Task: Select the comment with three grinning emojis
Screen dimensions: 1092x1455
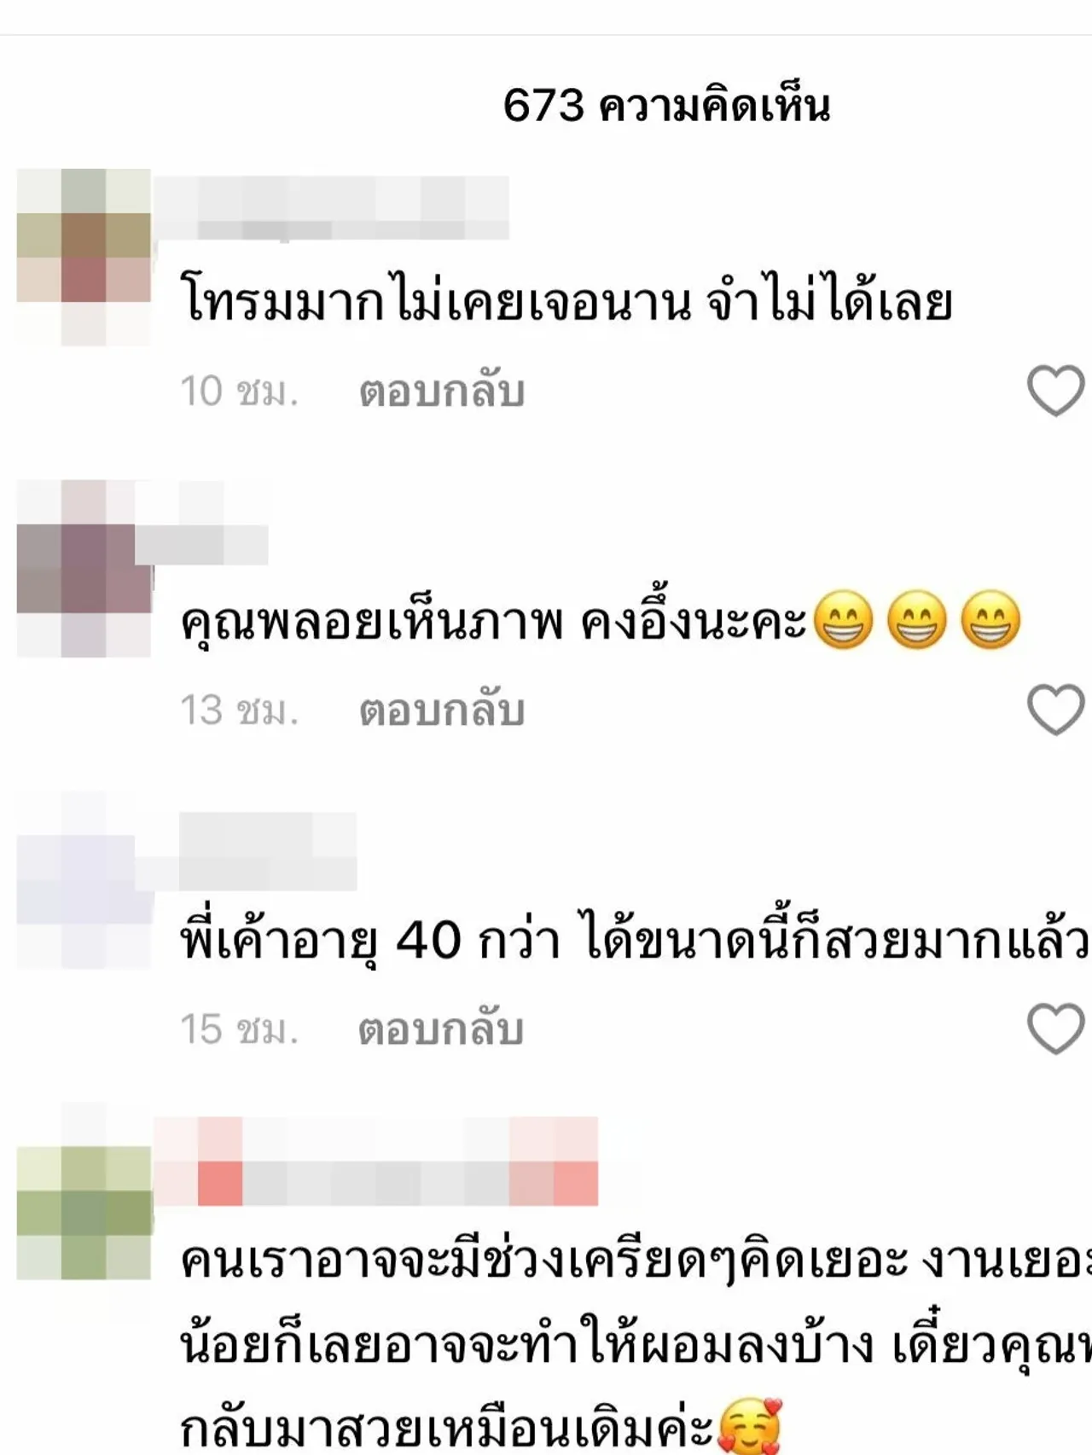Action: pyautogui.click(x=601, y=621)
